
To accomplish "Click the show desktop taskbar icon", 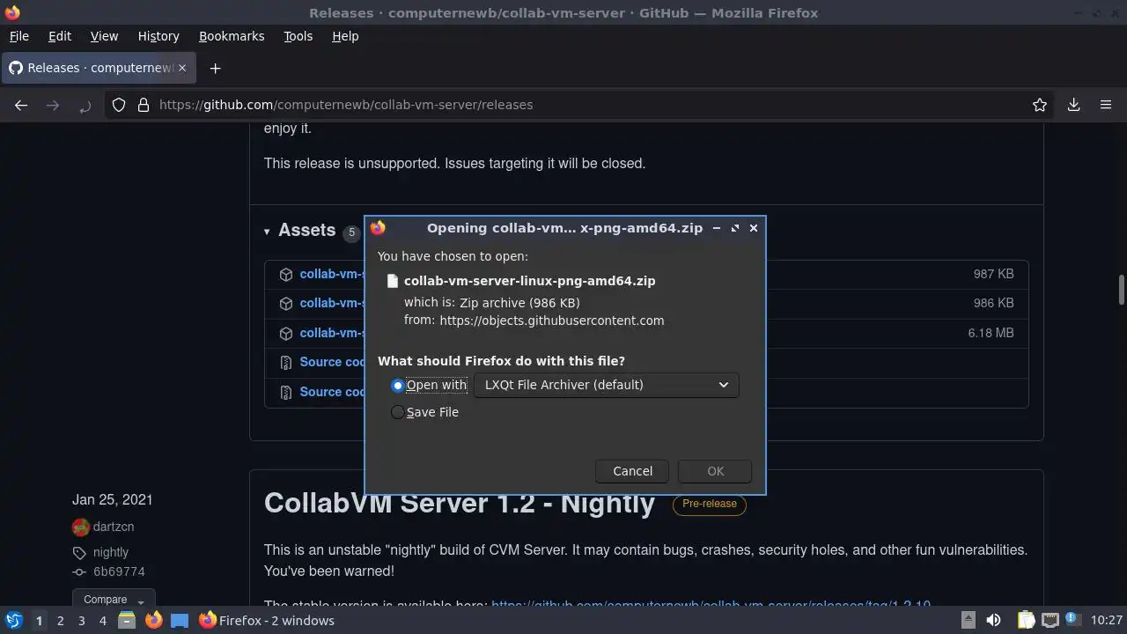I will [180, 621].
